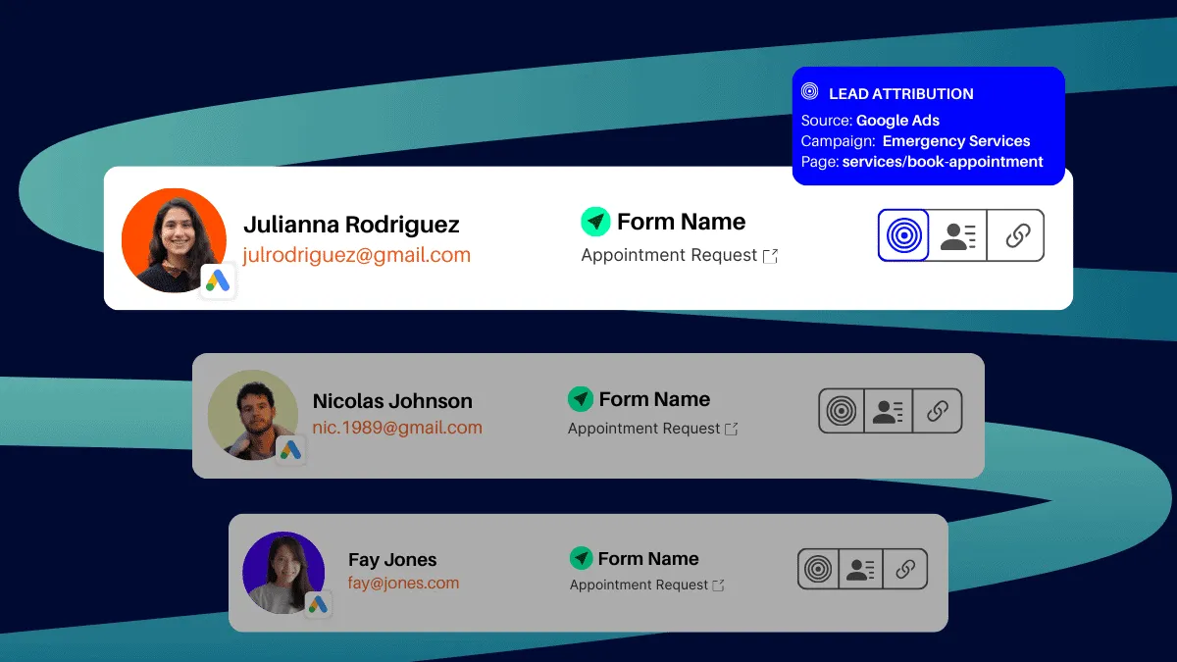
Task: Open external link icon beside Fay's Appointment Request
Action: 718,586
